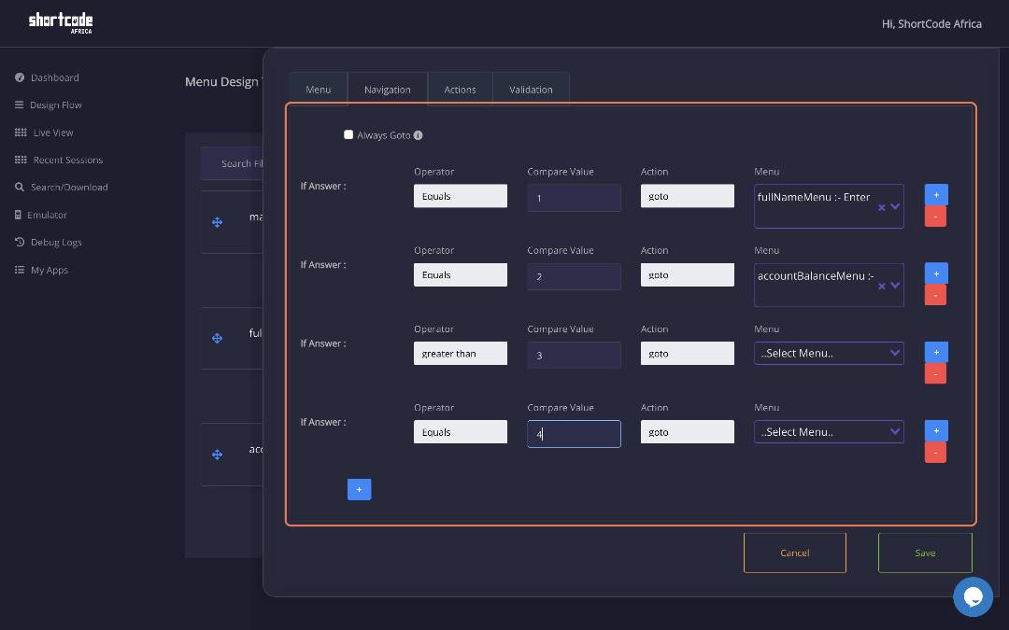Expand the accountBalanceMenu dropdown chevron
1009x630 pixels.
[x=895, y=285]
